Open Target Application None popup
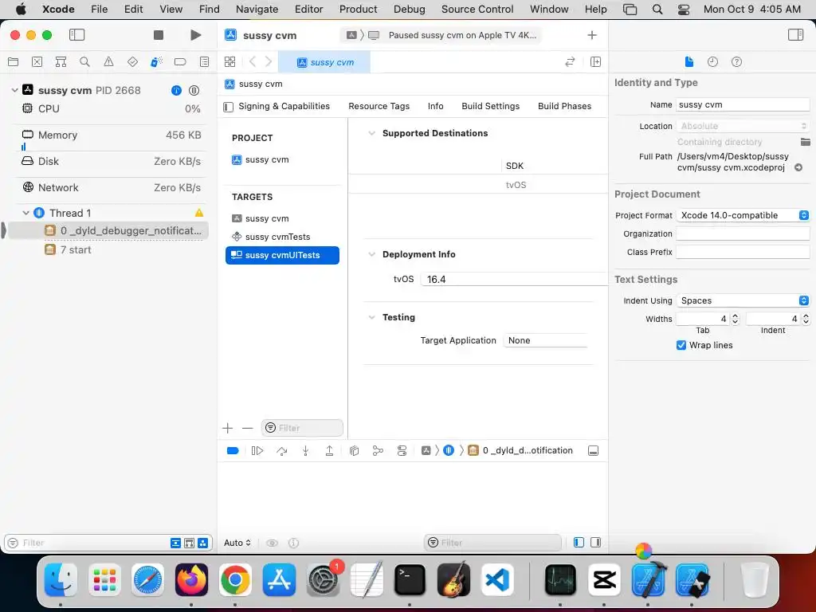This screenshot has width=816, height=612. 545,340
